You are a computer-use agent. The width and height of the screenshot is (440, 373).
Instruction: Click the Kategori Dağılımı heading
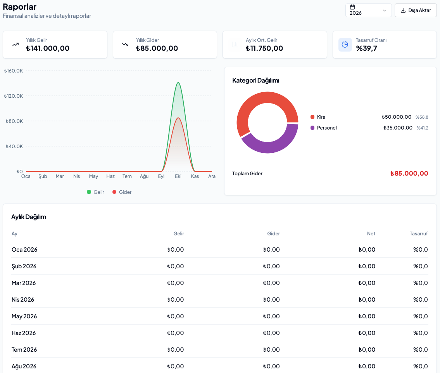tap(255, 81)
